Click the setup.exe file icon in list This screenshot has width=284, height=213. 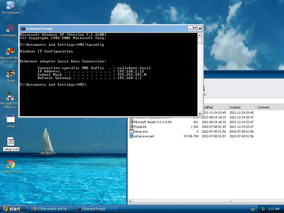(131, 131)
